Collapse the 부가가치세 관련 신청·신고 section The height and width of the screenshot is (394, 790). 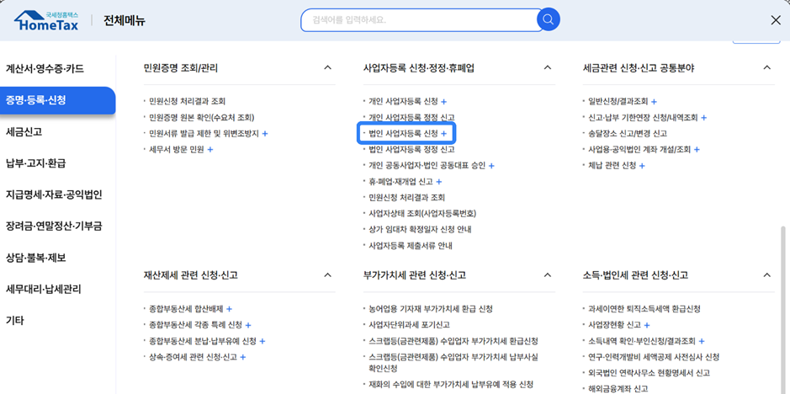tap(547, 275)
